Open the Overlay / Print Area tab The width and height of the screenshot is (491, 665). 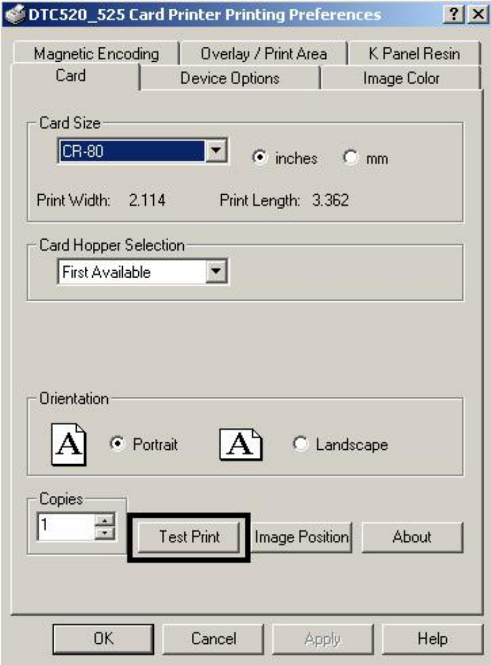pos(263,54)
